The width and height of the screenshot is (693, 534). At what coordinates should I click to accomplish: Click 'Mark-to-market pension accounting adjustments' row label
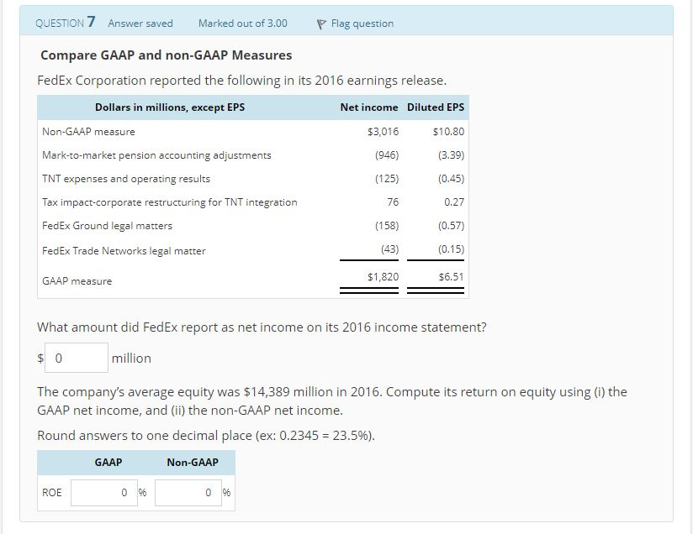tap(156, 155)
